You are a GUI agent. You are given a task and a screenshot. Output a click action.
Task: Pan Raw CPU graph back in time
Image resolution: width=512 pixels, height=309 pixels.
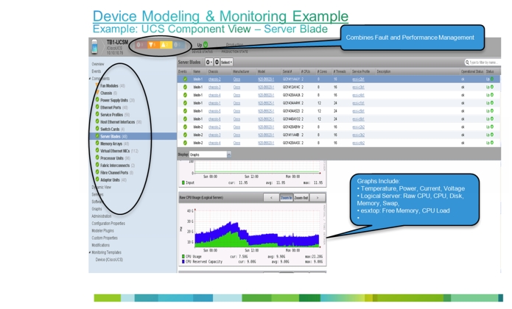pyautogui.click(x=271, y=197)
